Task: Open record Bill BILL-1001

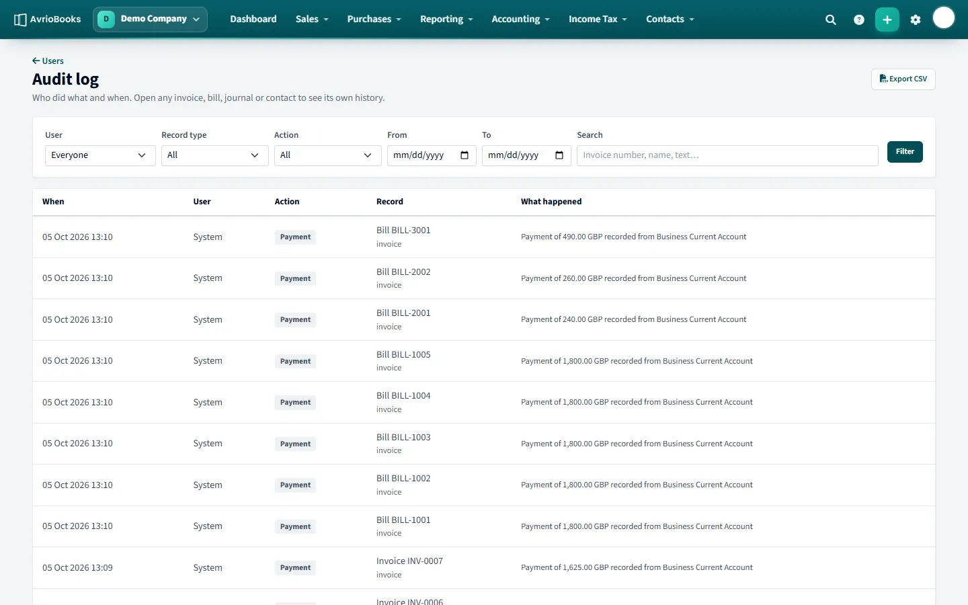Action: [x=403, y=520]
